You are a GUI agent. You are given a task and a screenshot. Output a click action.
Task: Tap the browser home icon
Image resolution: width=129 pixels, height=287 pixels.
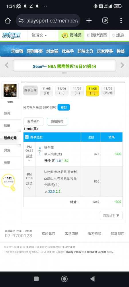(8, 20)
